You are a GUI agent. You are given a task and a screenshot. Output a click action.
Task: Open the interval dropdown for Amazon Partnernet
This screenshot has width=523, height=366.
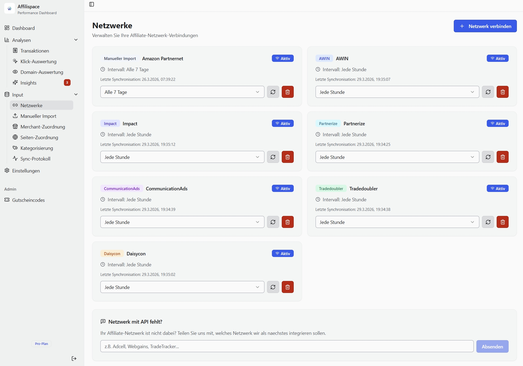(x=182, y=92)
